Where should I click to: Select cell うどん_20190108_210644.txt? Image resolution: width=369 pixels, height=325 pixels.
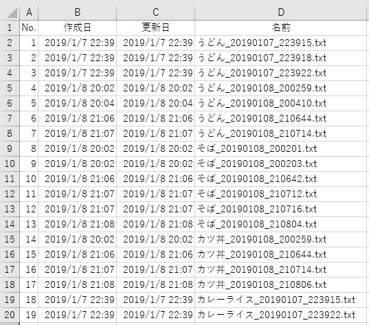pyautogui.click(x=281, y=118)
